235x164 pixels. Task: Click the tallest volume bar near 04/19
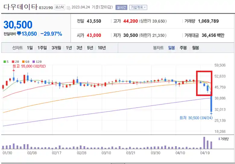204,143
